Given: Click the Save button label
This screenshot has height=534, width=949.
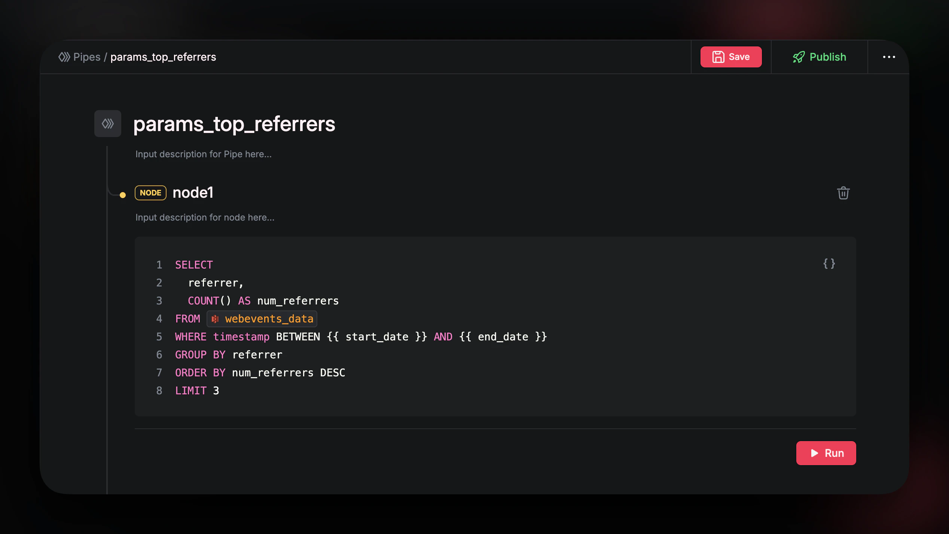Looking at the screenshot, I should pyautogui.click(x=739, y=57).
